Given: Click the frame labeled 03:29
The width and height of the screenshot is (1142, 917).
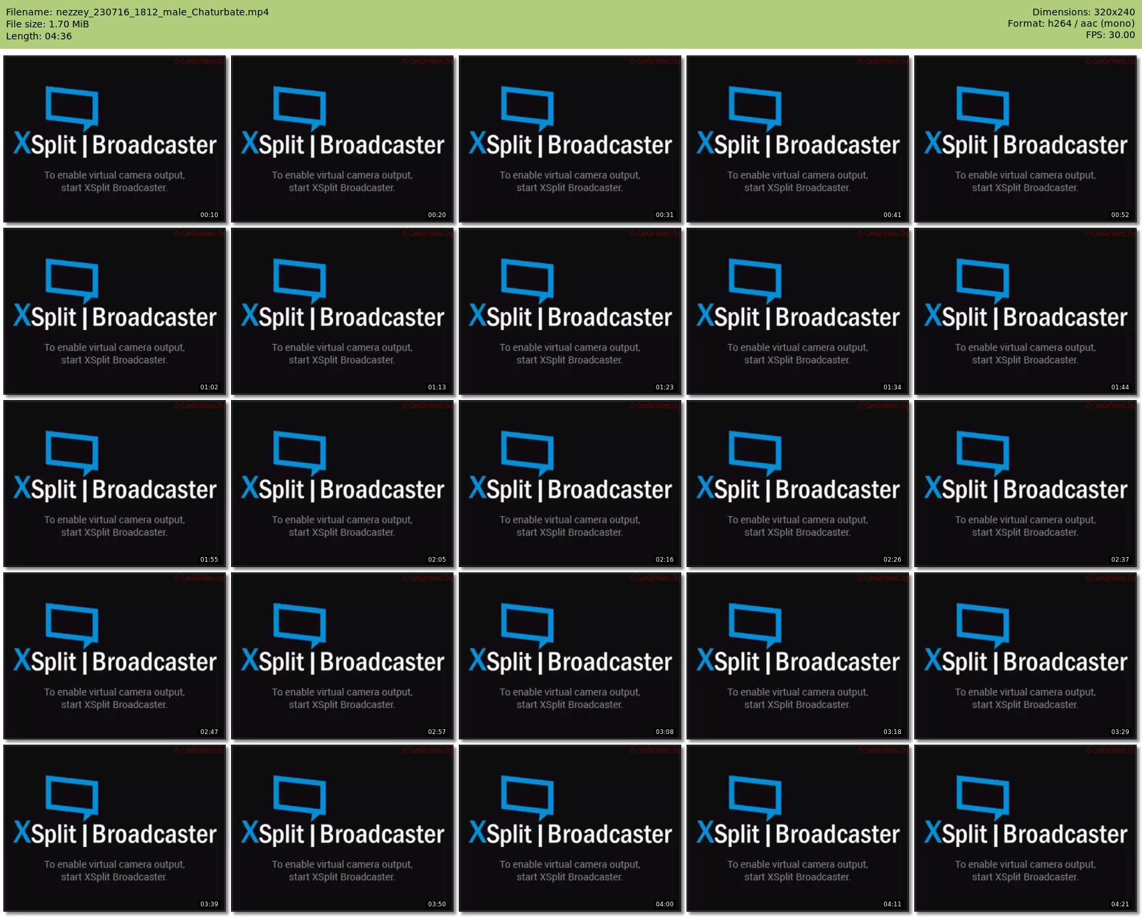Looking at the screenshot, I should 1026,656.
